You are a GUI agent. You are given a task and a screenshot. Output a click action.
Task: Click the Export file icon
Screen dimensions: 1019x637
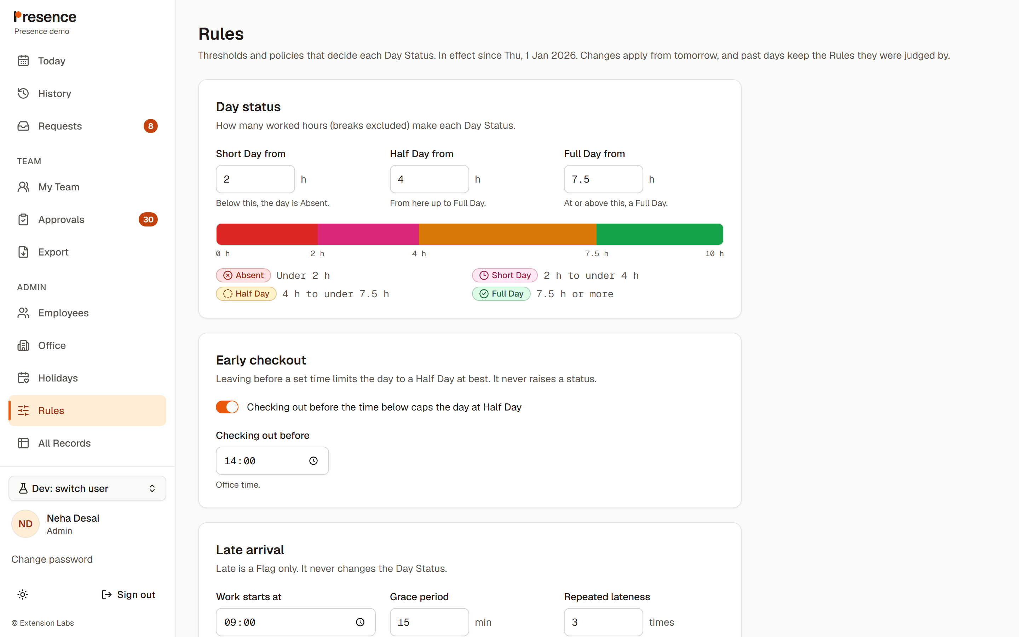pos(23,252)
